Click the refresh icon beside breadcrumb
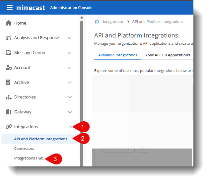The height and width of the screenshot is (183, 210). tap(97, 22)
